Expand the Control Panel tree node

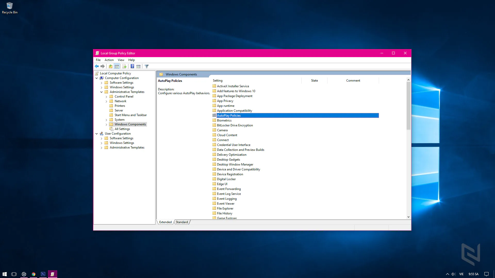pos(106,97)
